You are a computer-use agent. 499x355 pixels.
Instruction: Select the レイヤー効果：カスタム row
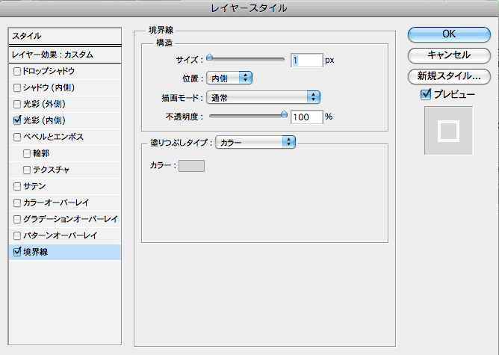point(65,55)
